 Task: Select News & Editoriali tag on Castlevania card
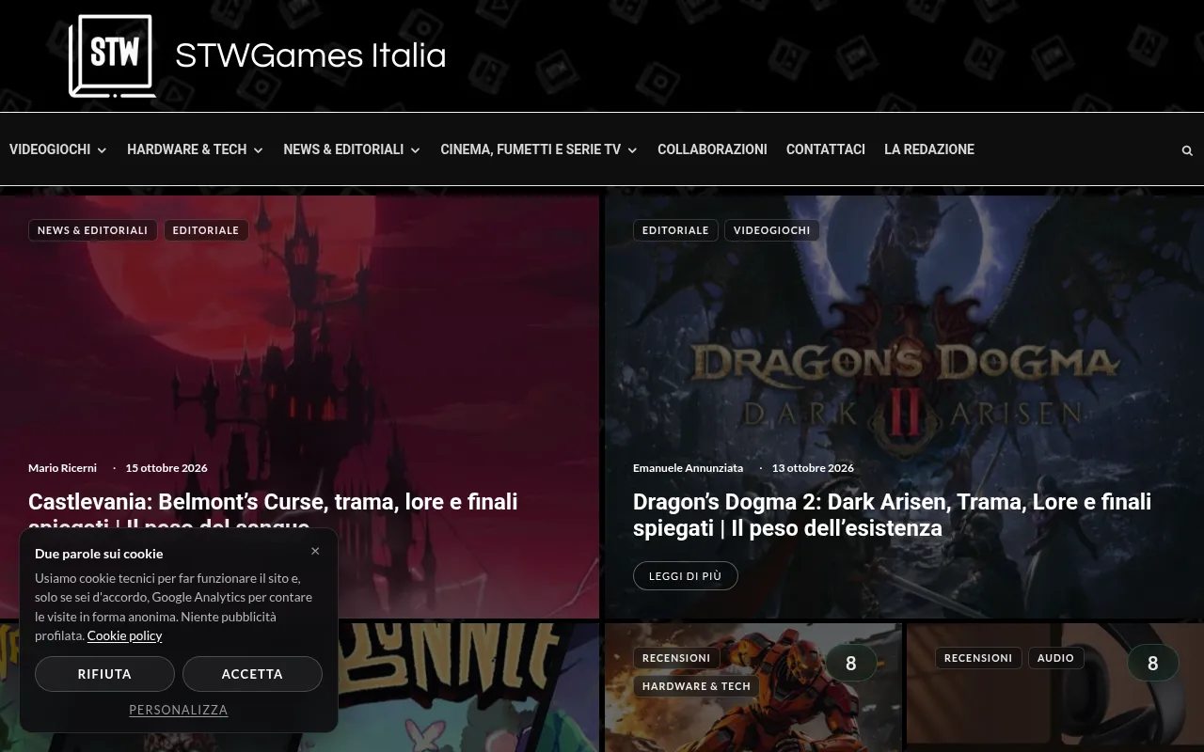click(93, 230)
